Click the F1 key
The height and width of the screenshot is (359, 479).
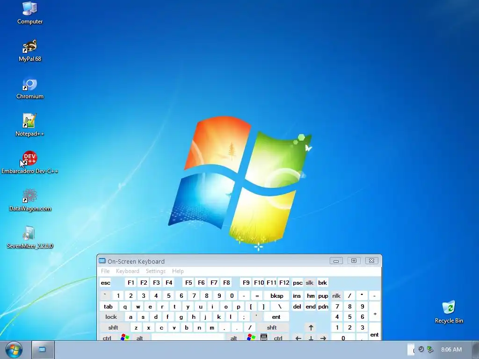click(x=131, y=283)
